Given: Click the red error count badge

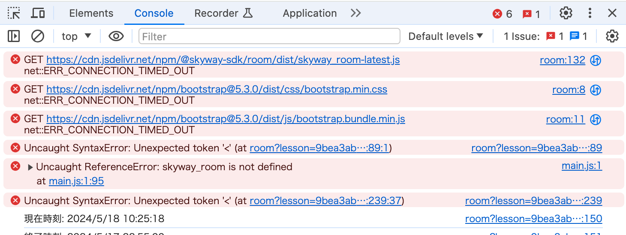Looking at the screenshot, I should pyautogui.click(x=503, y=14).
